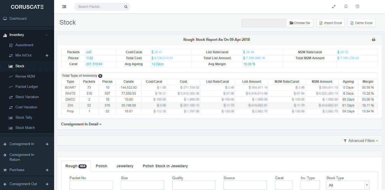Viewport: 385px width, 190px height.
Task: Expand the Consignment In sidebar plus icon
Action: point(47,144)
